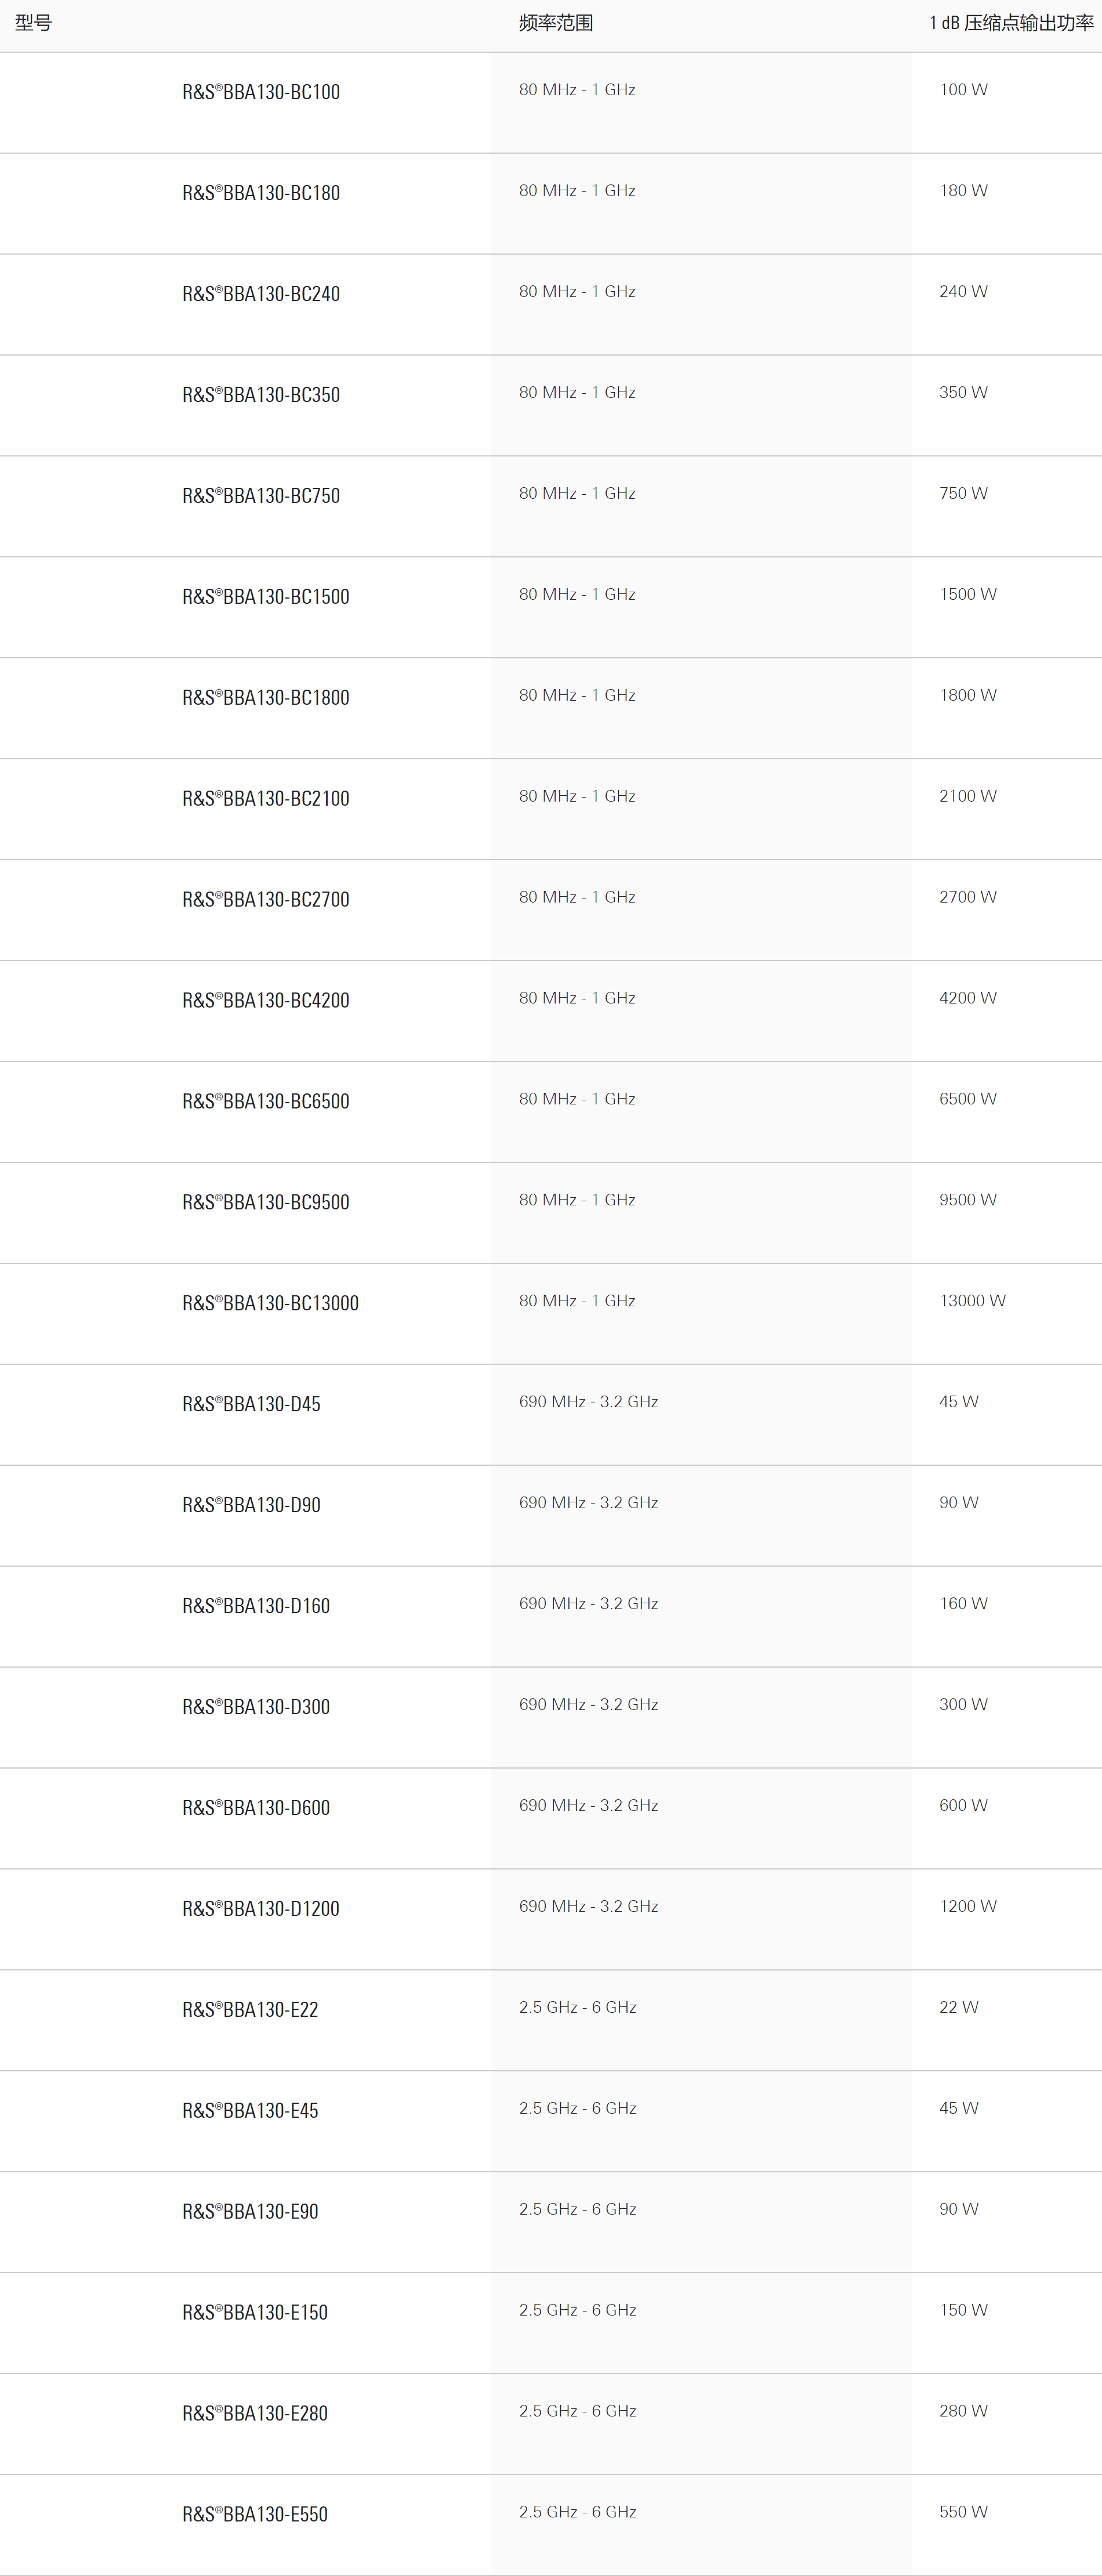The height and width of the screenshot is (2576, 1102).
Task: Click the 280 W output power cell
Action: (x=963, y=2411)
